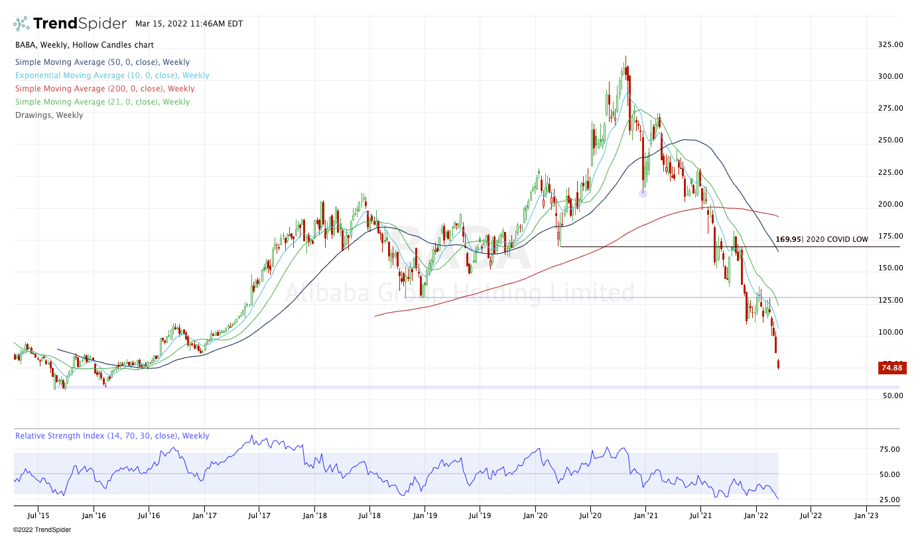The width and height of the screenshot is (920, 536).
Task: Click the 225.00 price axis label
Action: (889, 172)
